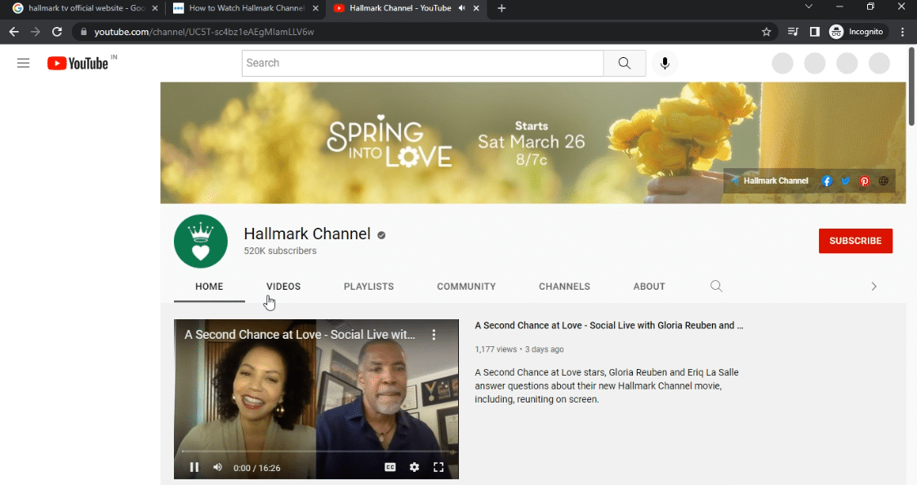Screen dimensions: 917x485
Task: Reload the current page
Action: pyautogui.click(x=56, y=32)
